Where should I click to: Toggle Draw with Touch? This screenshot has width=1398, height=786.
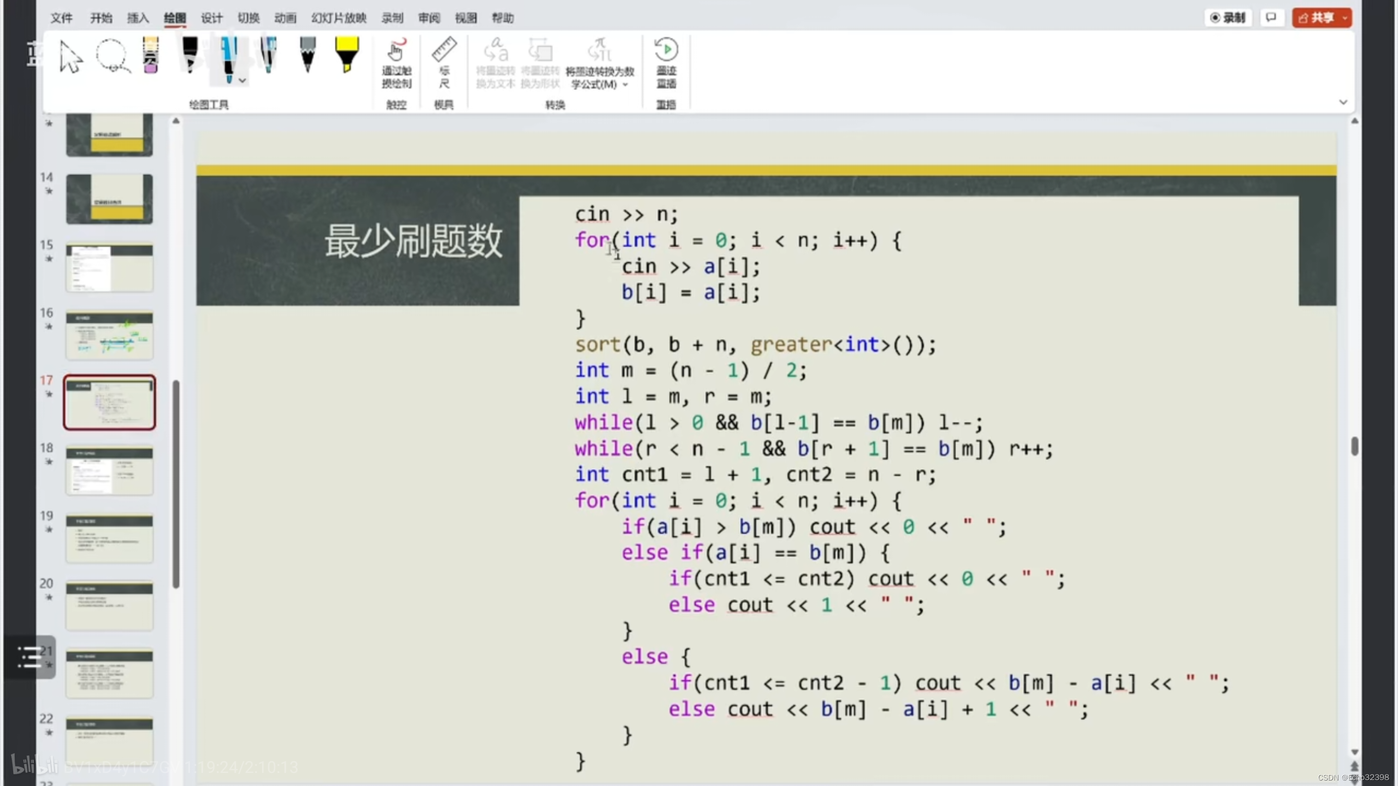(x=396, y=63)
